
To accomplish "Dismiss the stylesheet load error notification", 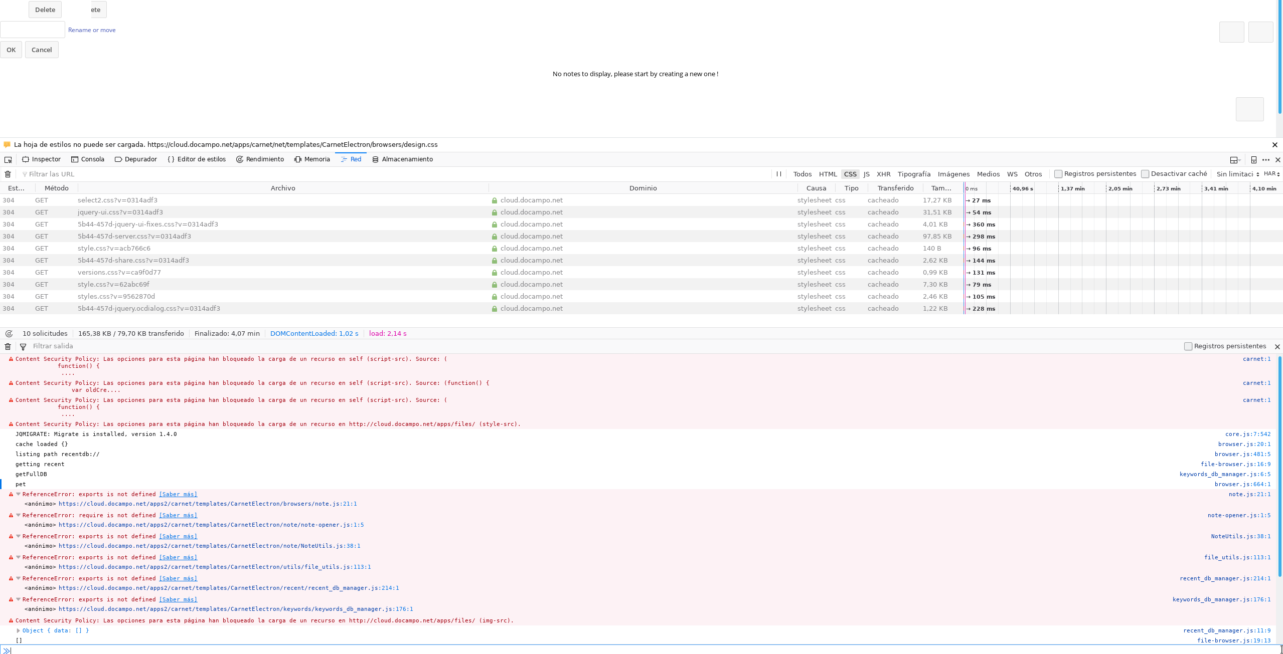I will pos(1274,145).
